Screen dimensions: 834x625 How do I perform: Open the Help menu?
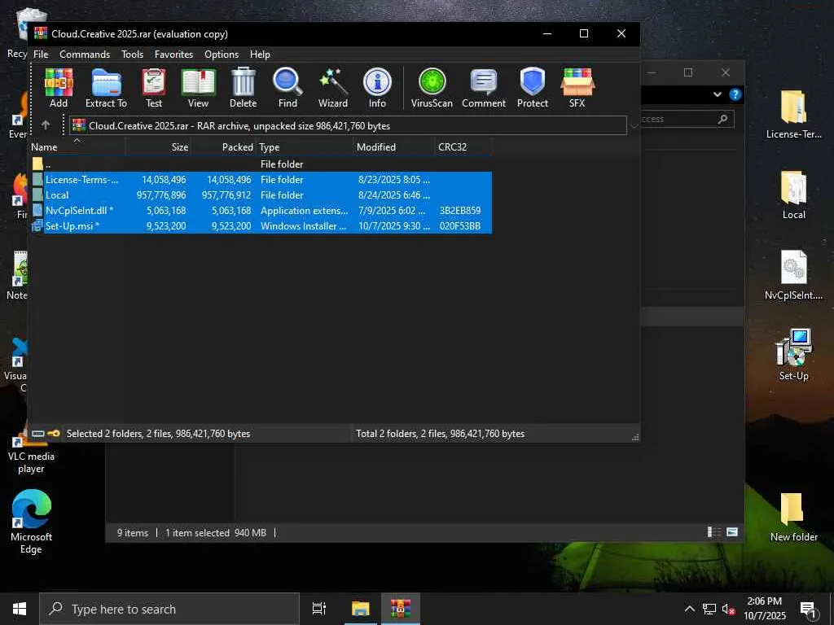pos(260,55)
